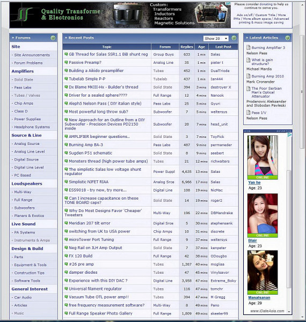306x322 pixels.
Task: Open Planars & Exotics forum
Action: coord(29,216)
